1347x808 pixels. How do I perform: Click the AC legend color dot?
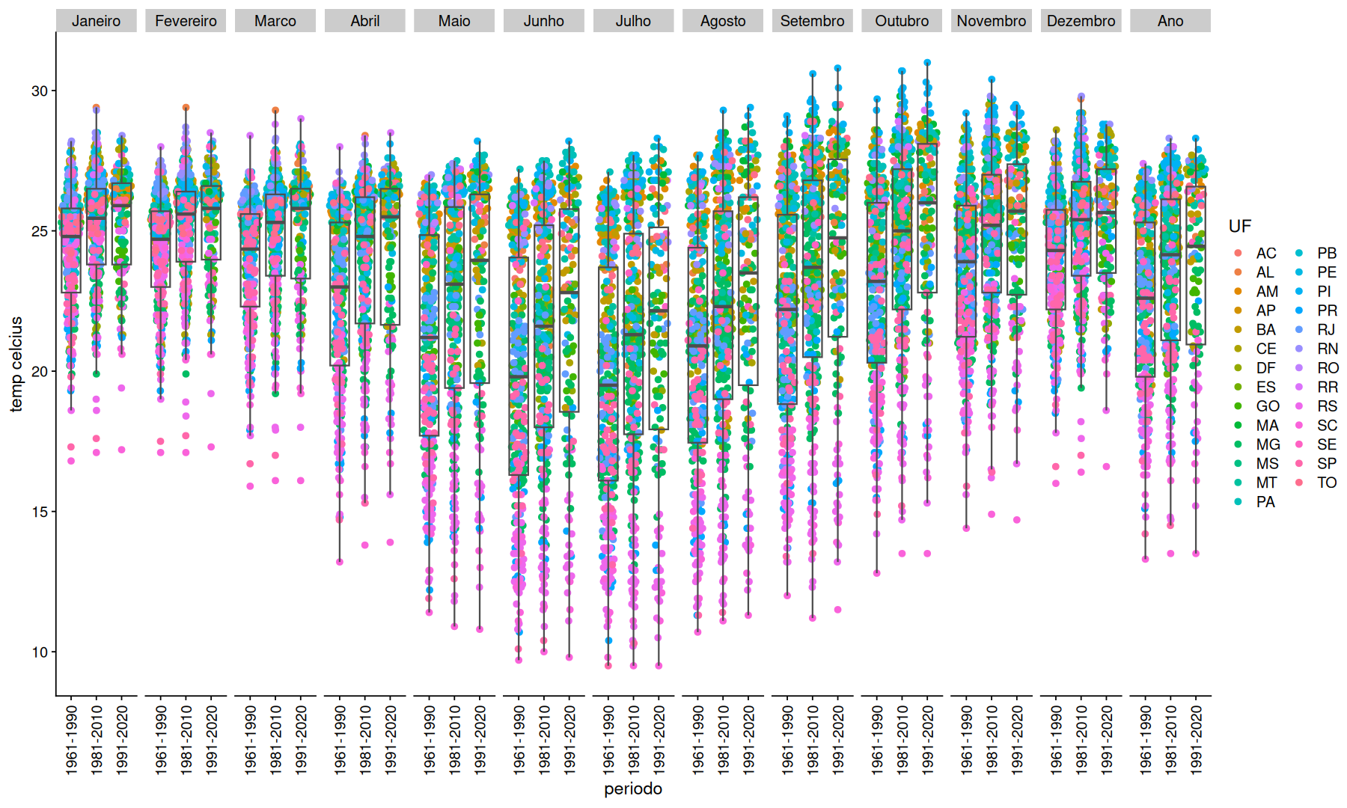1238,254
